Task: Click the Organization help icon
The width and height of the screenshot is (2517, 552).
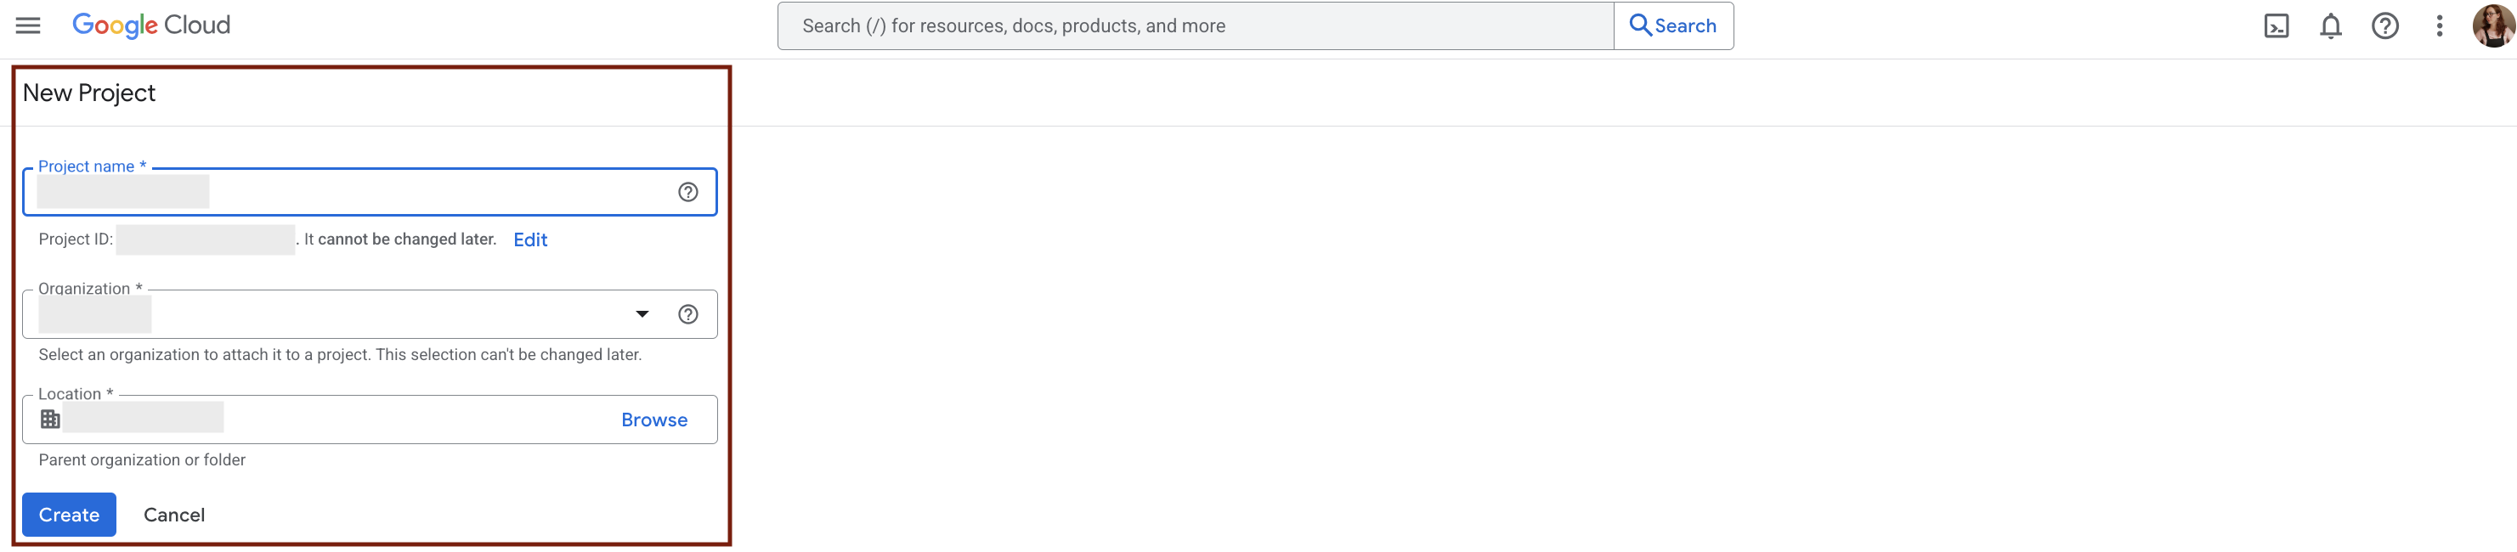Action: [689, 313]
